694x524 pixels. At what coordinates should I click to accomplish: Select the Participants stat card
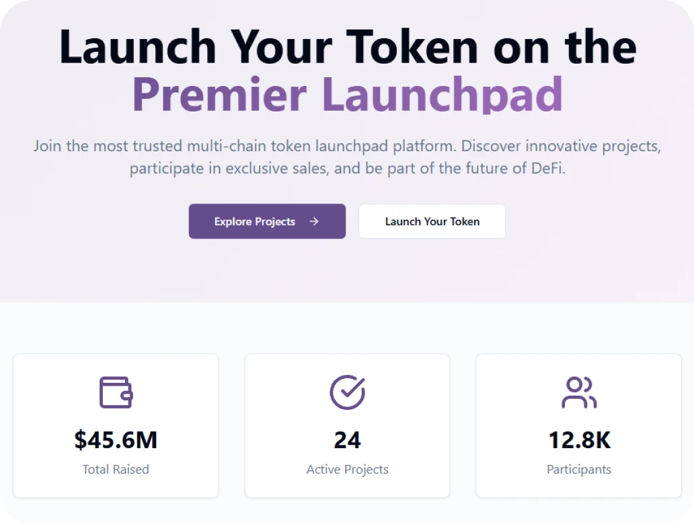coord(578,426)
